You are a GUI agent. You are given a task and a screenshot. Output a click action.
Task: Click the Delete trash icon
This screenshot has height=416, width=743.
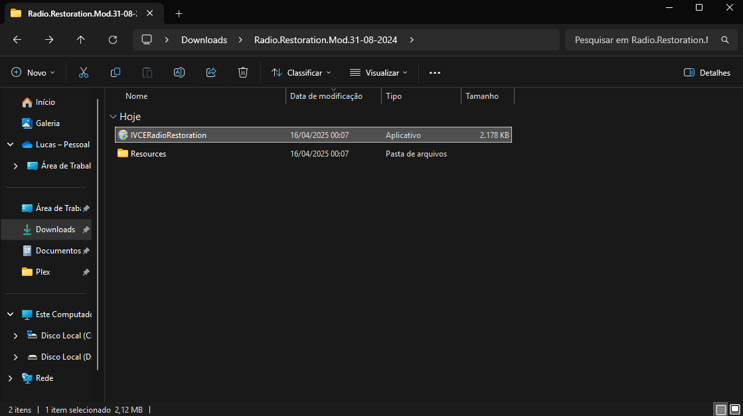(242, 72)
